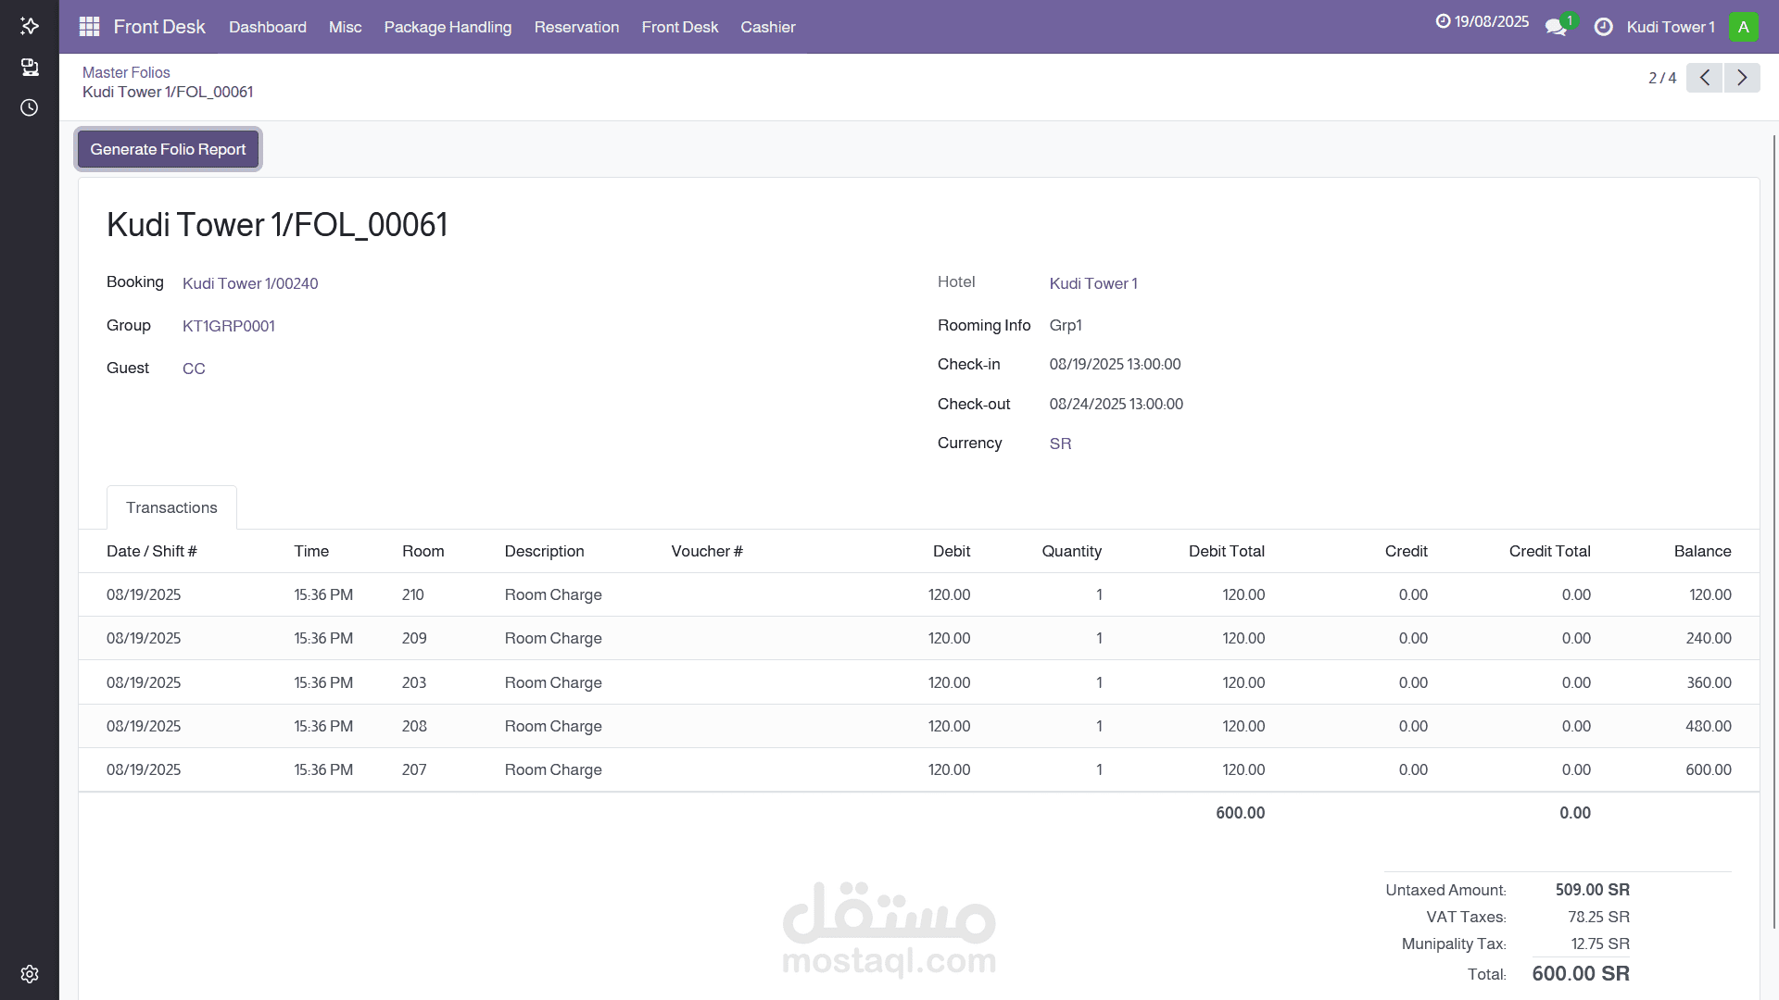Open the Package Handling menu
The height and width of the screenshot is (1000, 1779).
448,27
